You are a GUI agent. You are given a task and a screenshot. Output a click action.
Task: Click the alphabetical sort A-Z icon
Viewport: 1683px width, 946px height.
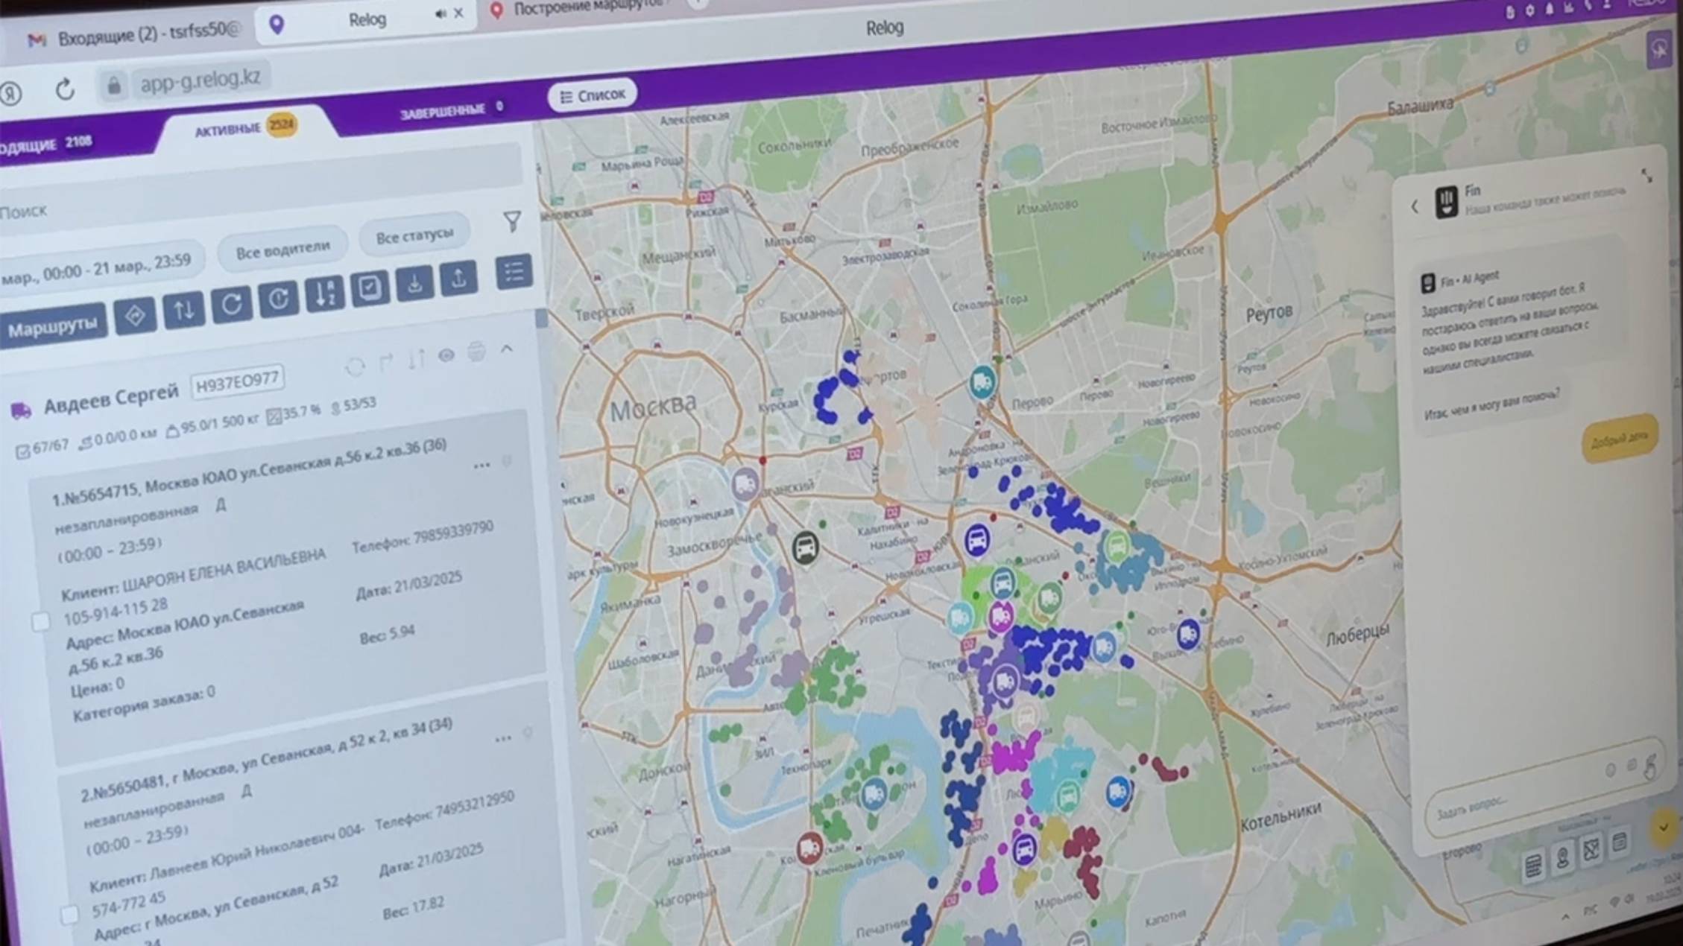(x=325, y=293)
